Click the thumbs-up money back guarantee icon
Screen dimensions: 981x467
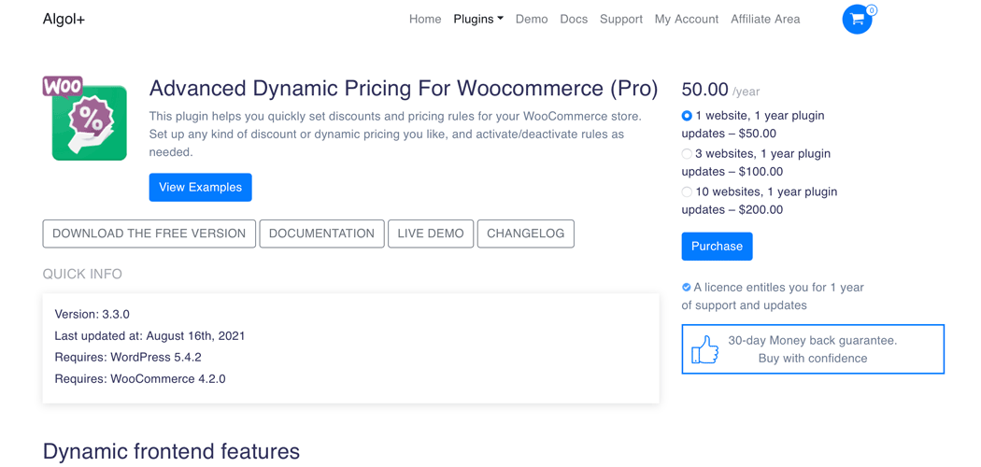tap(705, 349)
